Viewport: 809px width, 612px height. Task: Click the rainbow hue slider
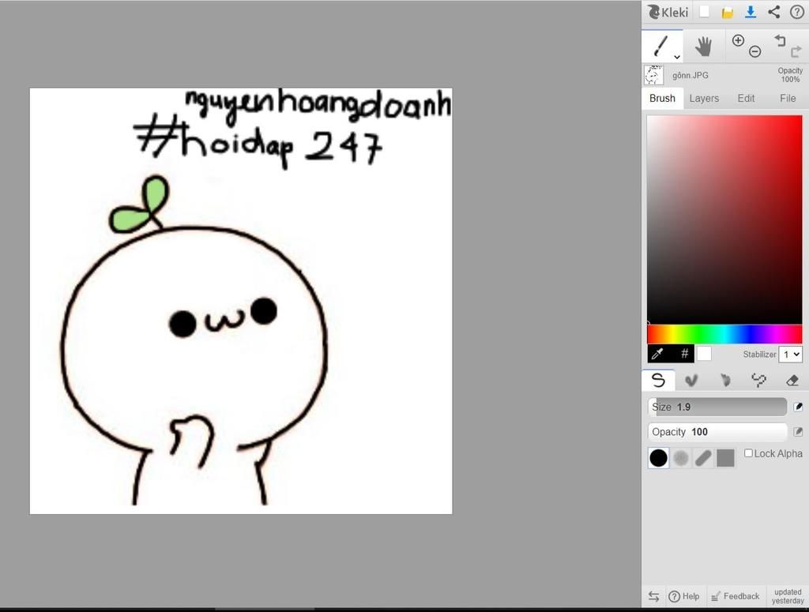coord(725,334)
